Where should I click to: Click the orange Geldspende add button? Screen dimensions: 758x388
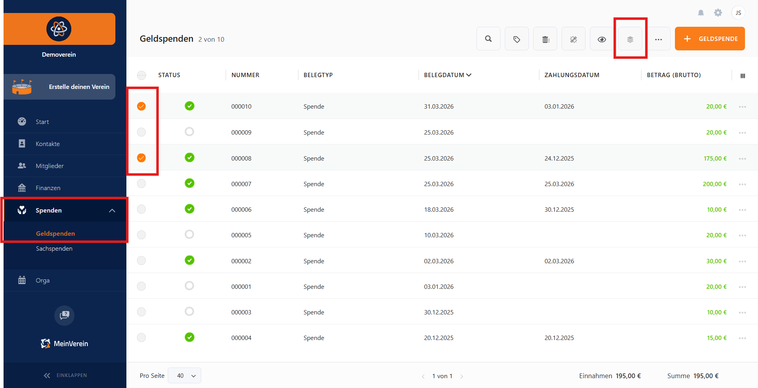pyautogui.click(x=710, y=39)
